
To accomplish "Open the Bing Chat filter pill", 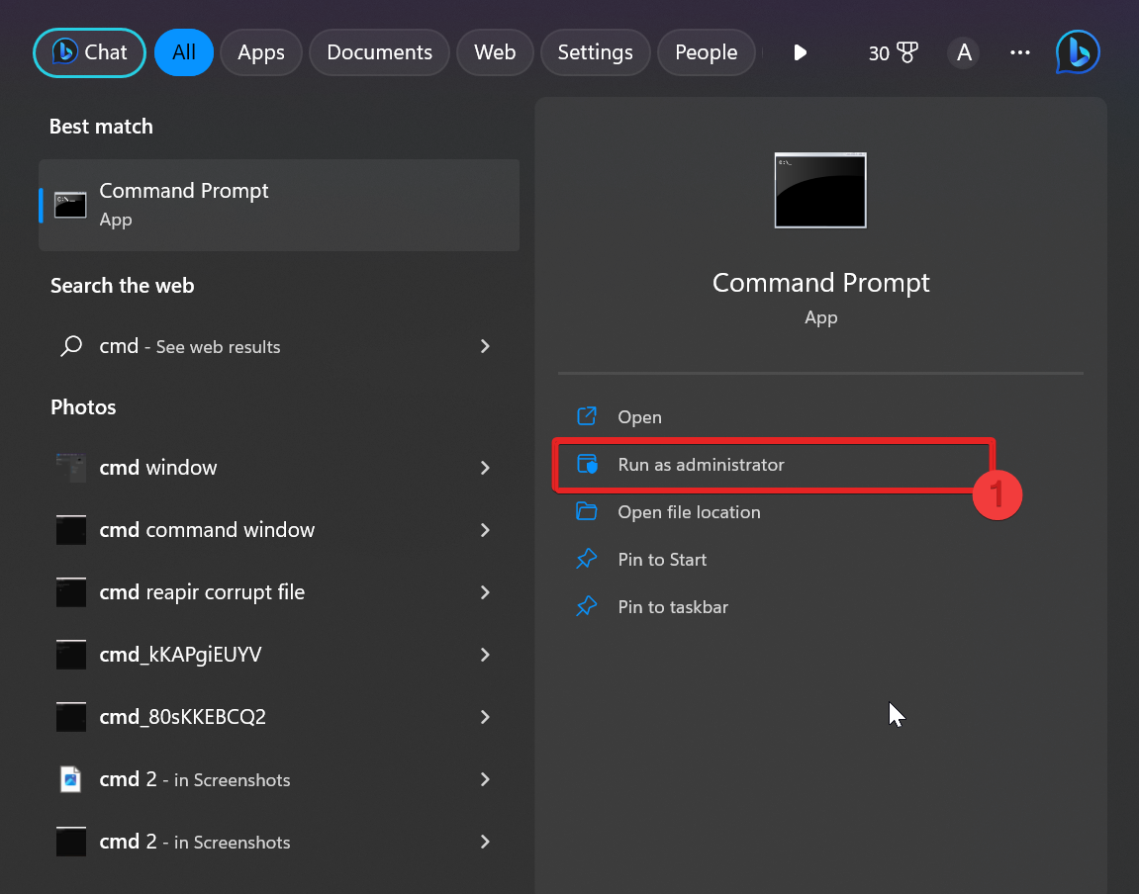I will (89, 52).
